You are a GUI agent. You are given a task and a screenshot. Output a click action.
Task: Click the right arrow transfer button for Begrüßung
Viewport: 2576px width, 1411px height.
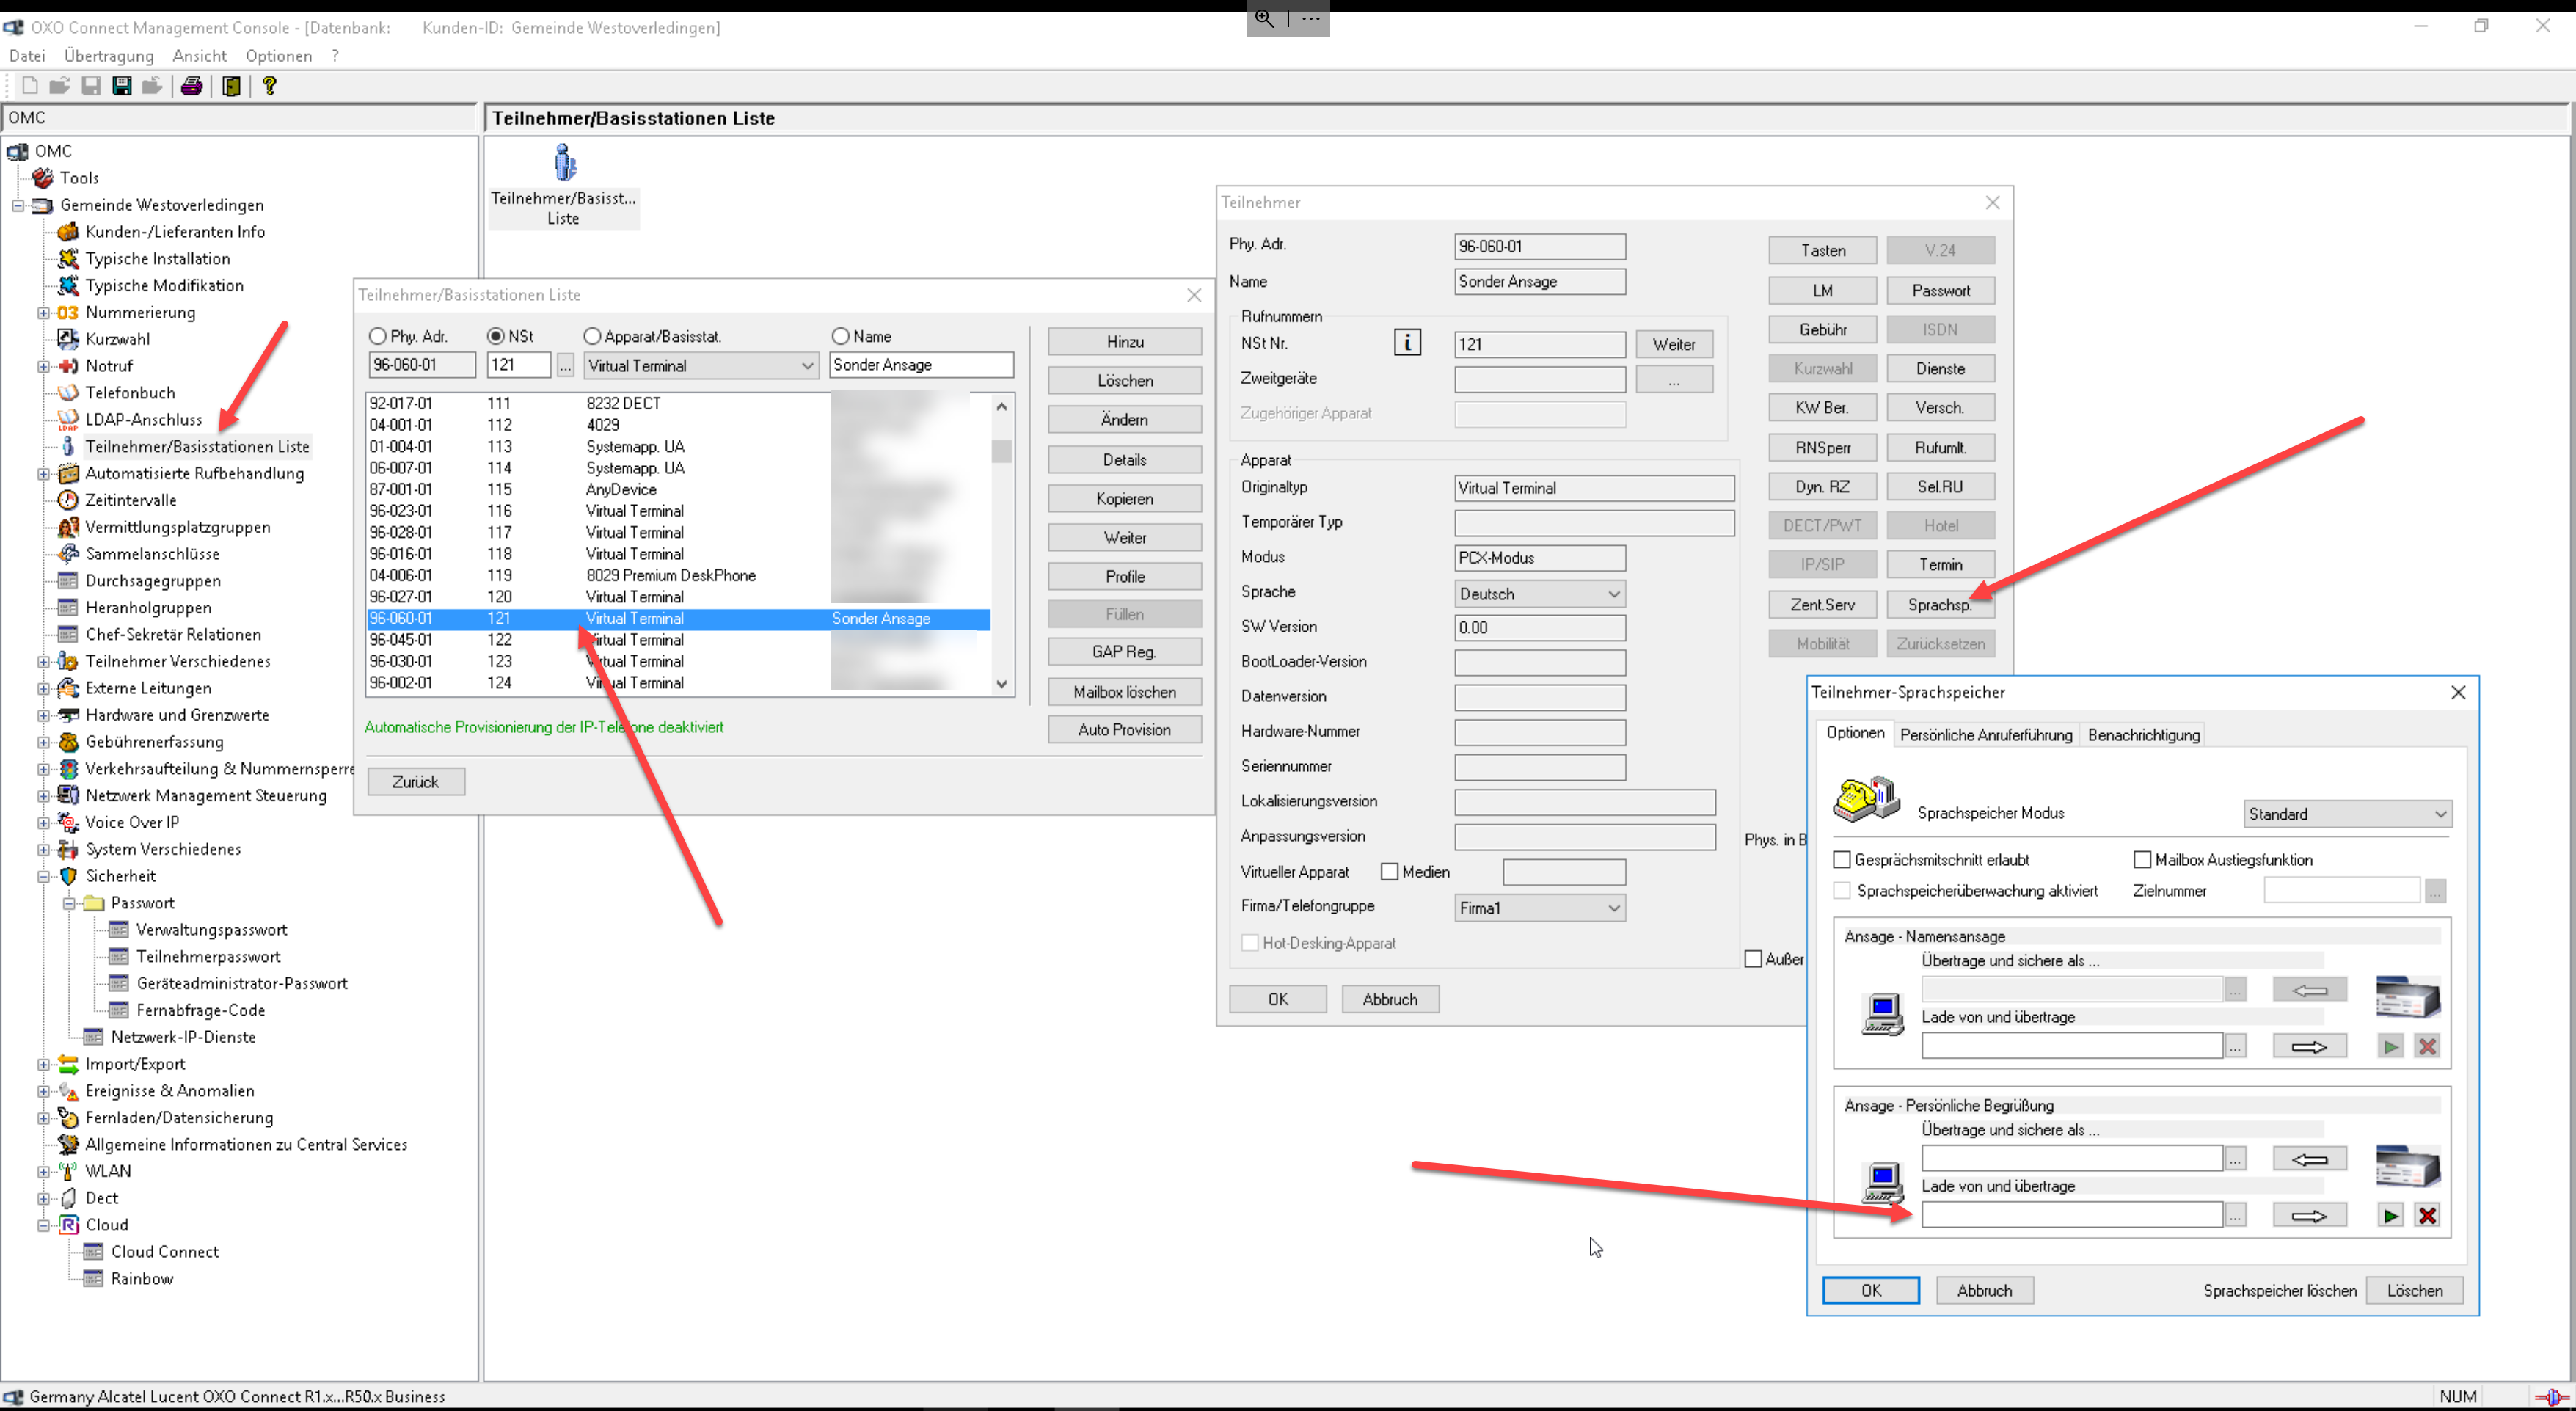coord(2309,1216)
